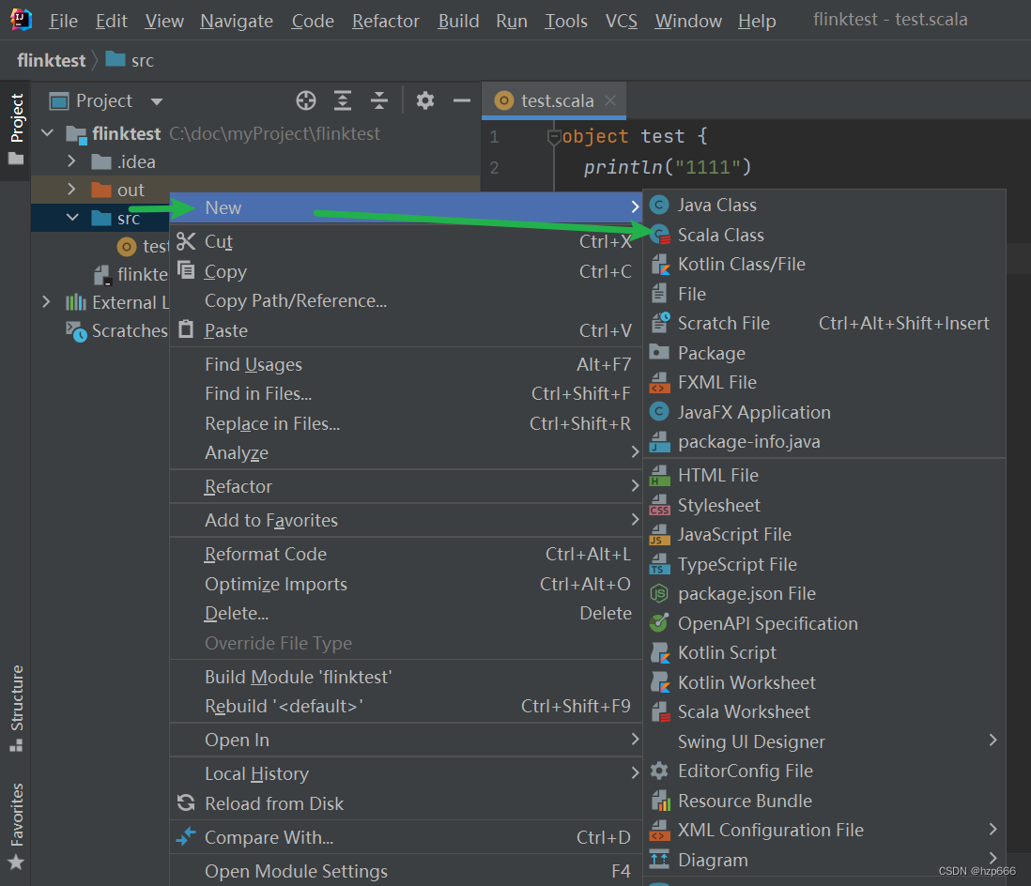
Task: Click Reload from Disk in context menu
Action: pos(274,804)
